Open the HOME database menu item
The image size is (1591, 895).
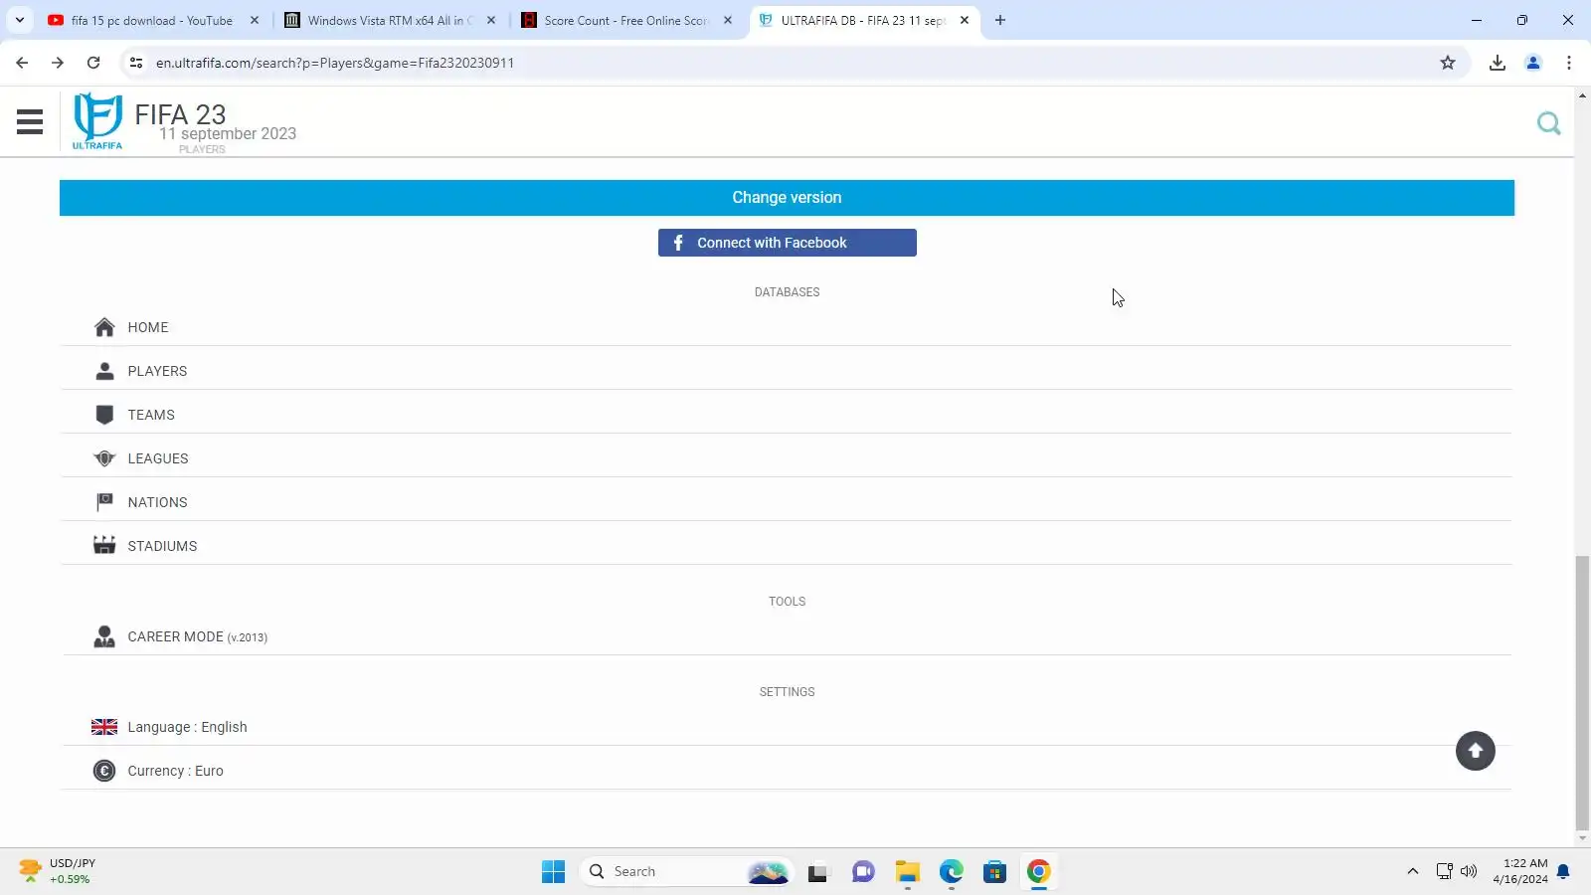(786, 327)
